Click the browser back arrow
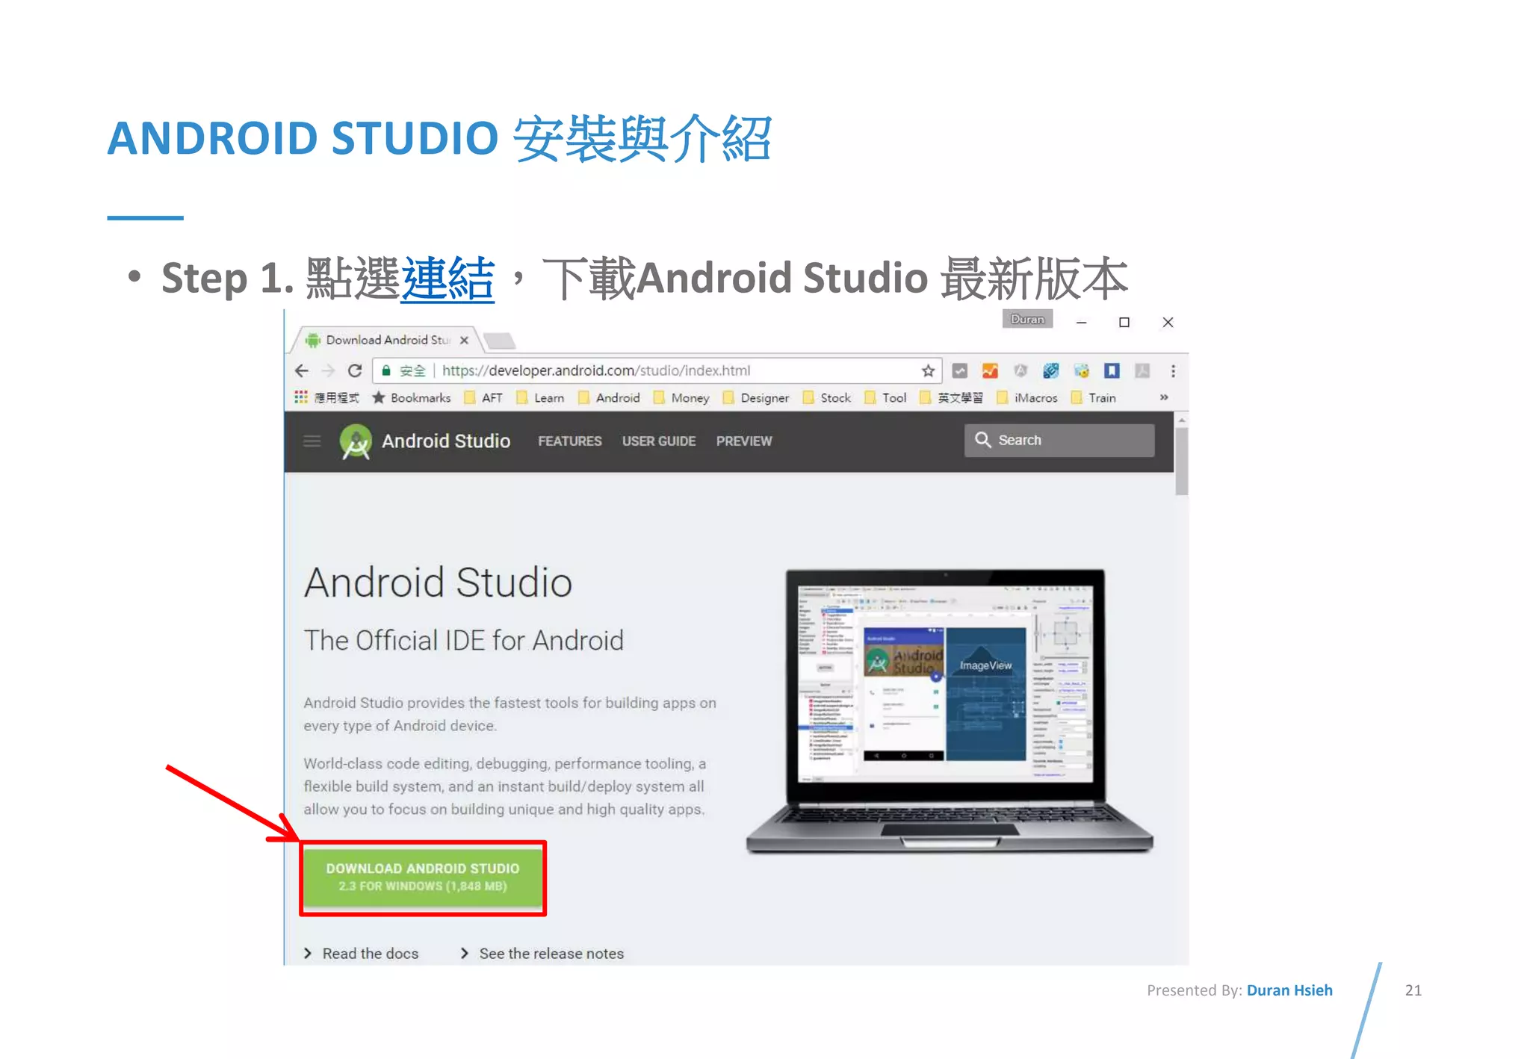 [x=302, y=370]
